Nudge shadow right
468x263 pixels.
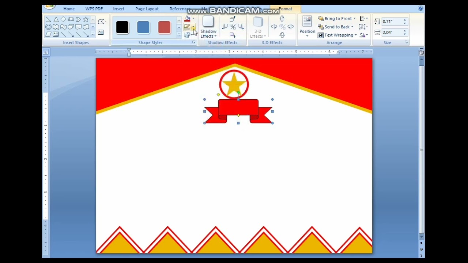pyautogui.click(x=241, y=27)
